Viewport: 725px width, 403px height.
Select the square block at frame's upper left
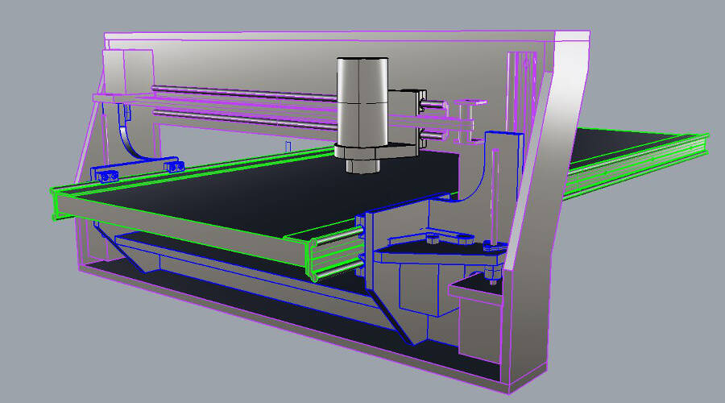[x=129, y=72]
